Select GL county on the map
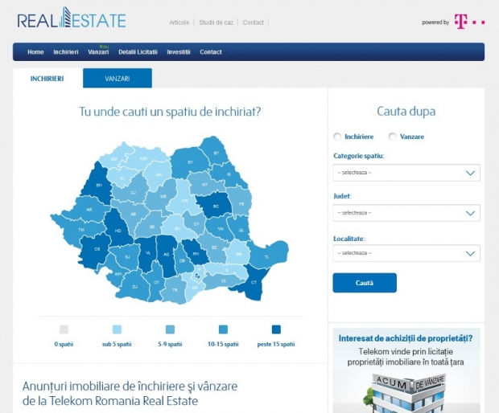 coord(241,230)
